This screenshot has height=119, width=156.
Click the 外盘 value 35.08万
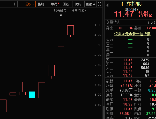click(126, 114)
